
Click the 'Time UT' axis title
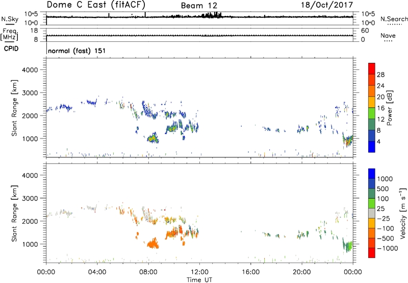point(199,280)
